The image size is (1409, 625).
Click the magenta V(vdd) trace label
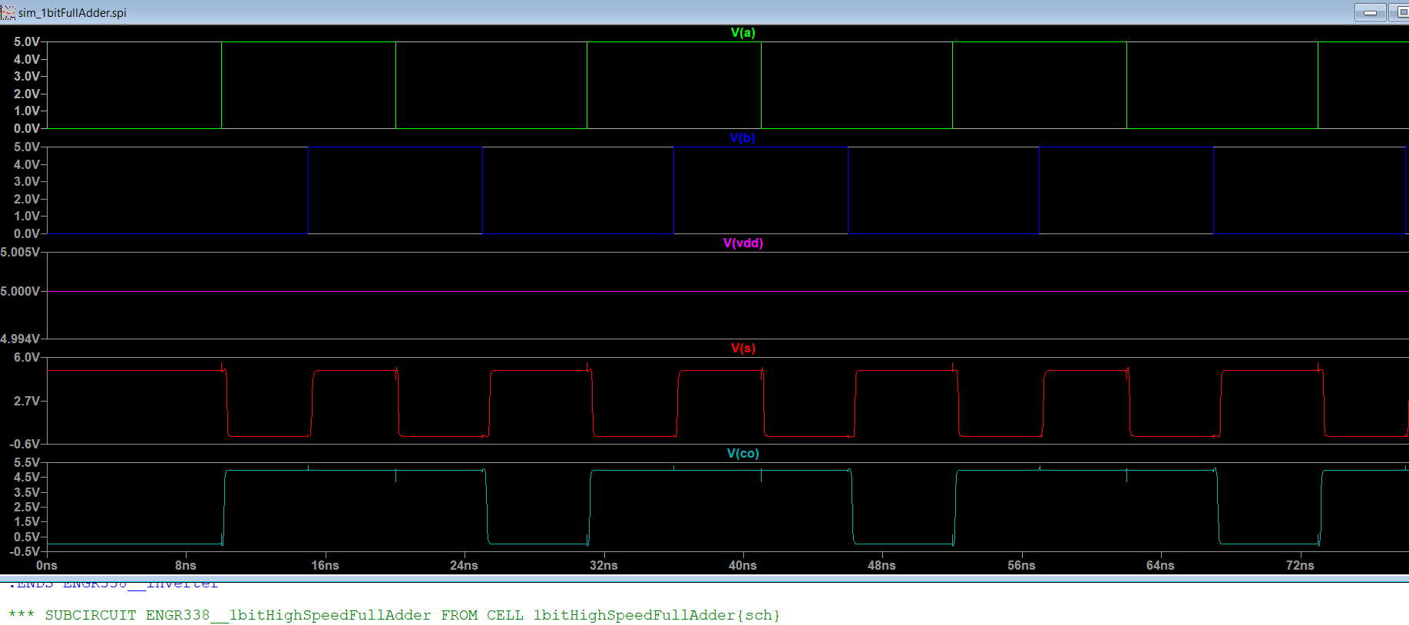743,243
